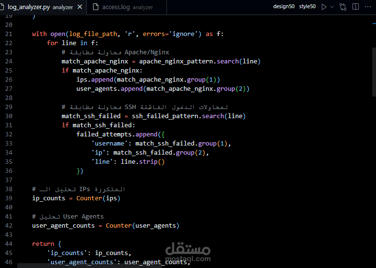Click the 'User Agents' comment on line 41
376x268 pixels.
68,216
